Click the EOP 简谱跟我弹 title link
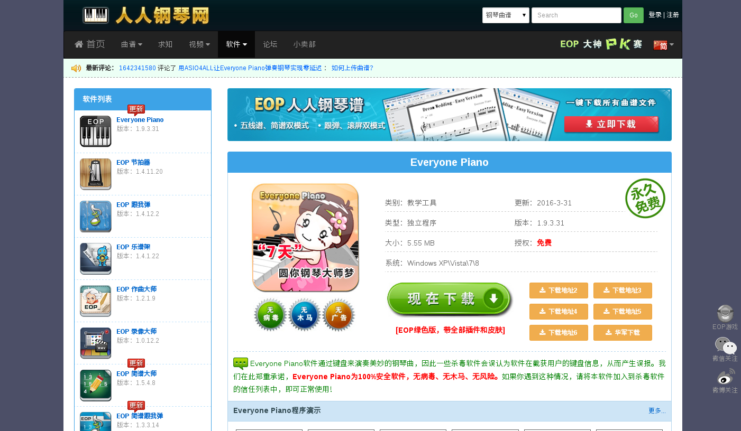This screenshot has height=431, width=741. 140,416
